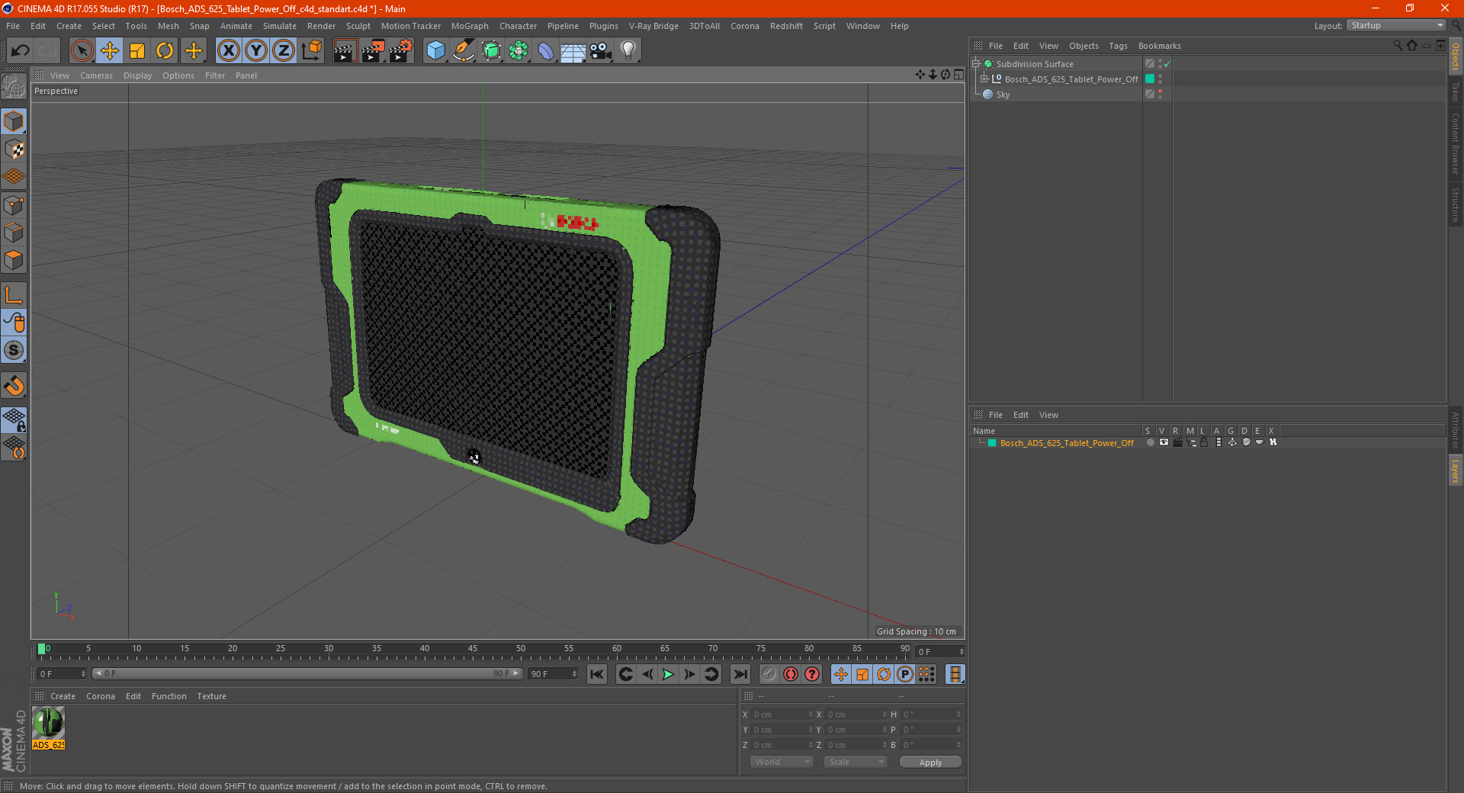Open the Array modeling objects icon
The height and width of the screenshot is (793, 1464).
tap(518, 51)
